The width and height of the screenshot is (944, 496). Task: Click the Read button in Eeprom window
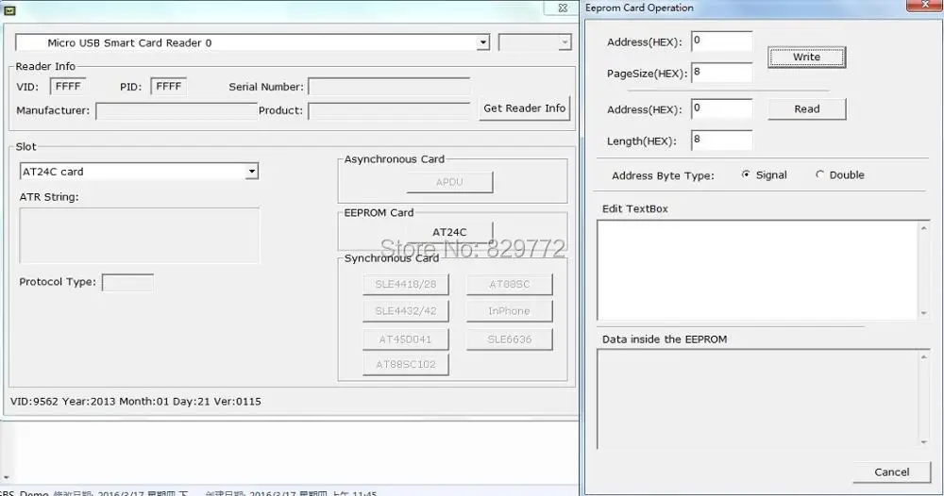(807, 108)
